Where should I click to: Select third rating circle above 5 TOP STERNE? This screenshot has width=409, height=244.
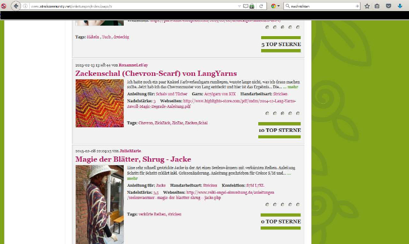[282, 27]
